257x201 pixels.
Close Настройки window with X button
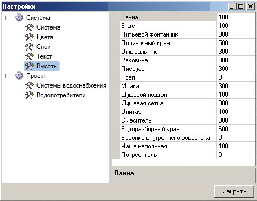click(251, 6)
